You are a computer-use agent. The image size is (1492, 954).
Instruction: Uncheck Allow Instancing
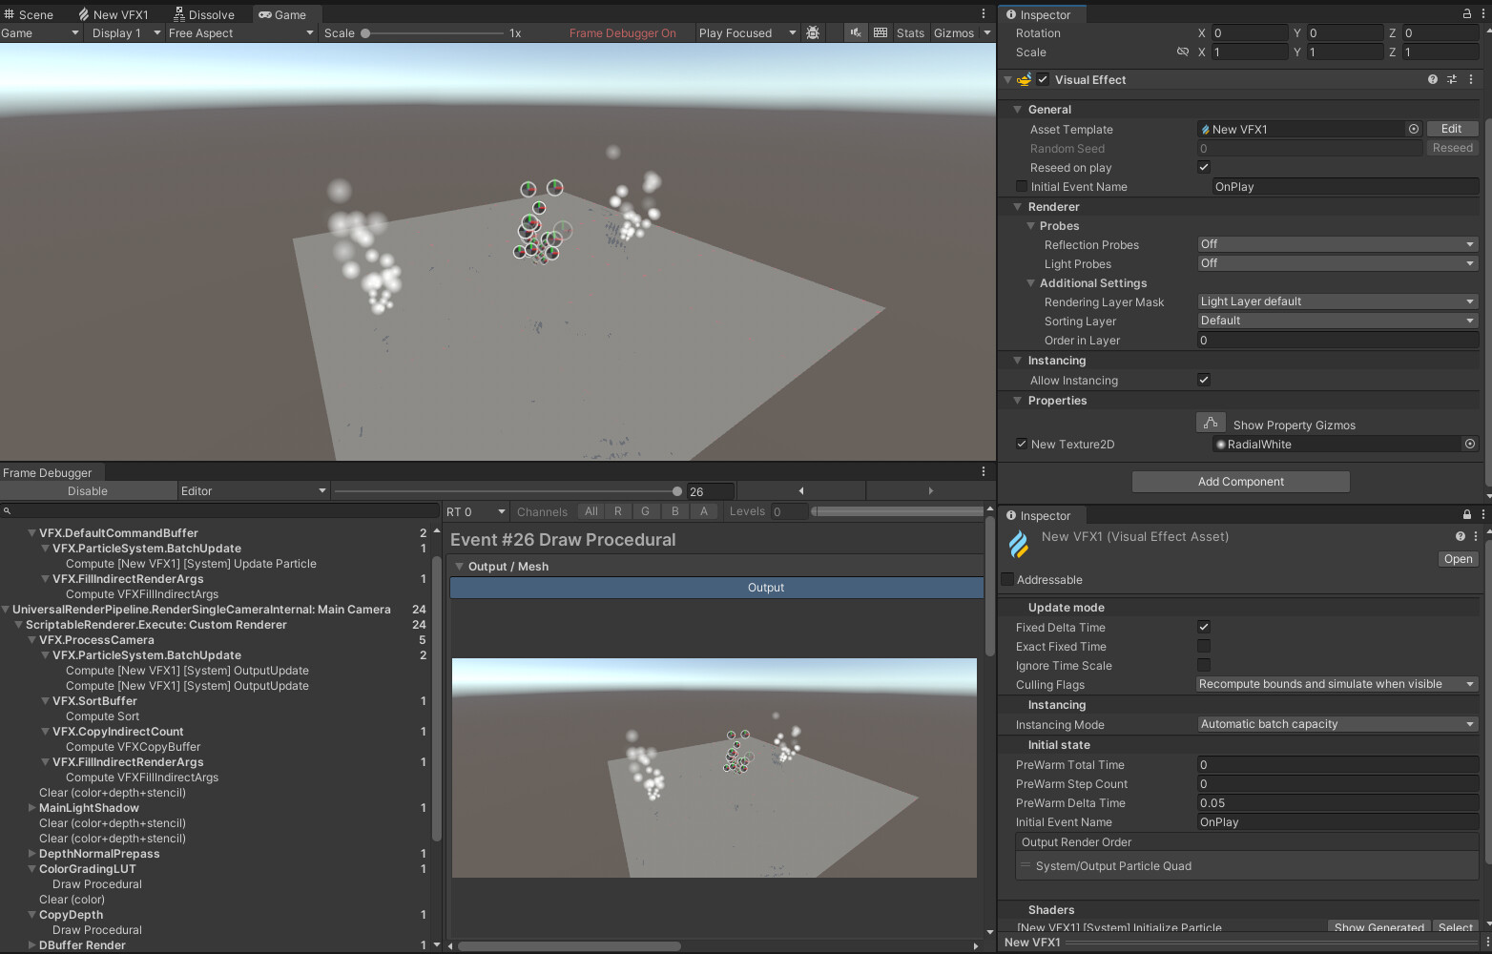[1203, 379]
